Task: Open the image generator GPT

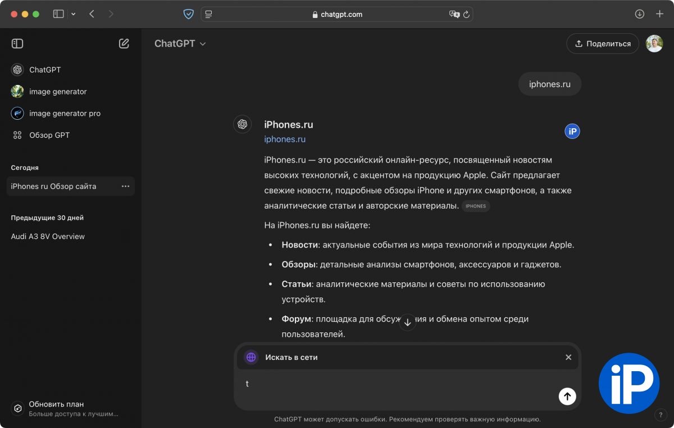Action: pyautogui.click(x=71, y=92)
